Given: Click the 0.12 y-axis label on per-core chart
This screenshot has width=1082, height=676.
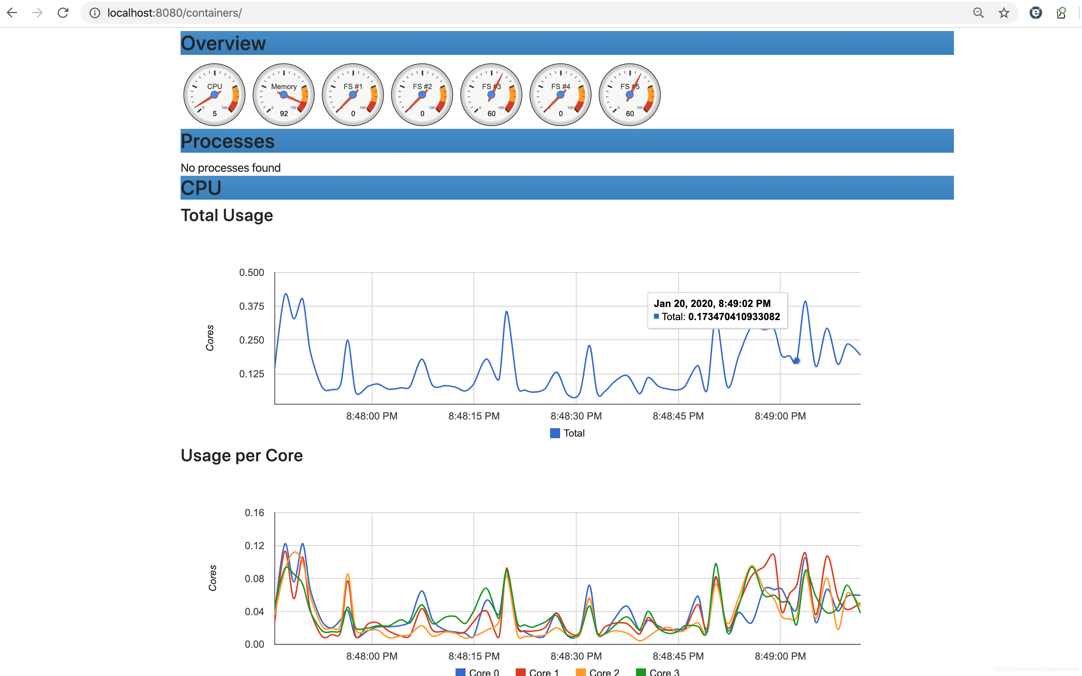Looking at the screenshot, I should coord(255,546).
